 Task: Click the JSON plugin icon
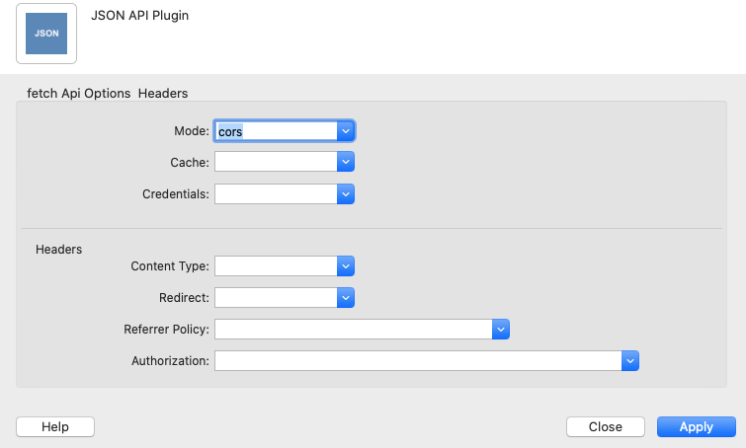tap(46, 33)
